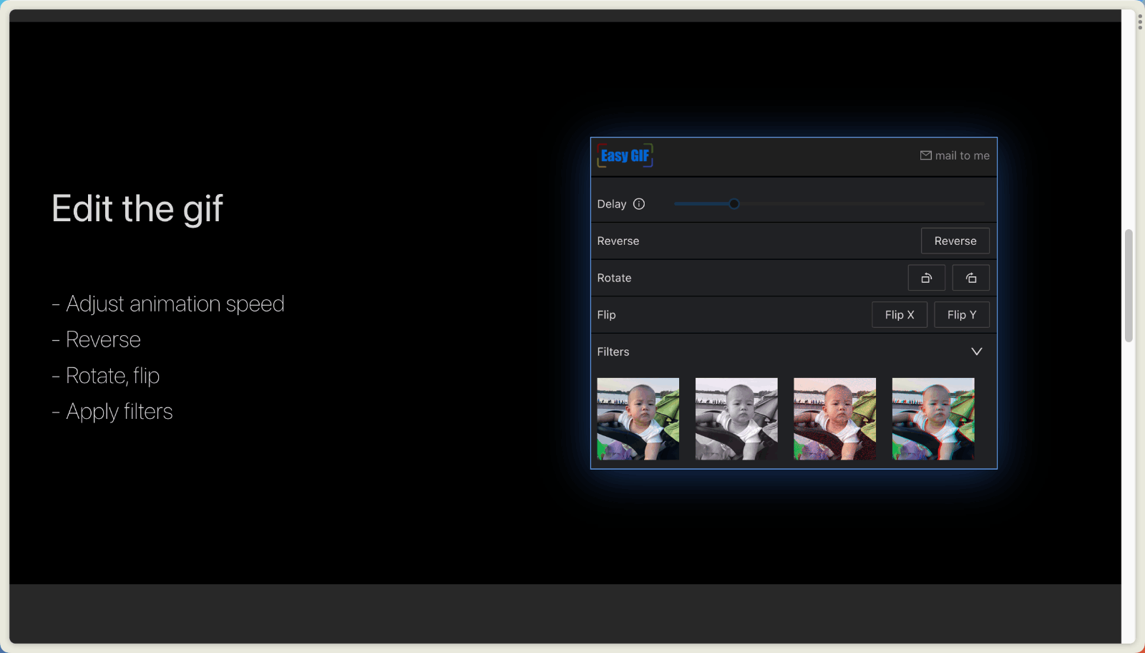Apply the grainy noise filter thumbnail

click(x=834, y=419)
